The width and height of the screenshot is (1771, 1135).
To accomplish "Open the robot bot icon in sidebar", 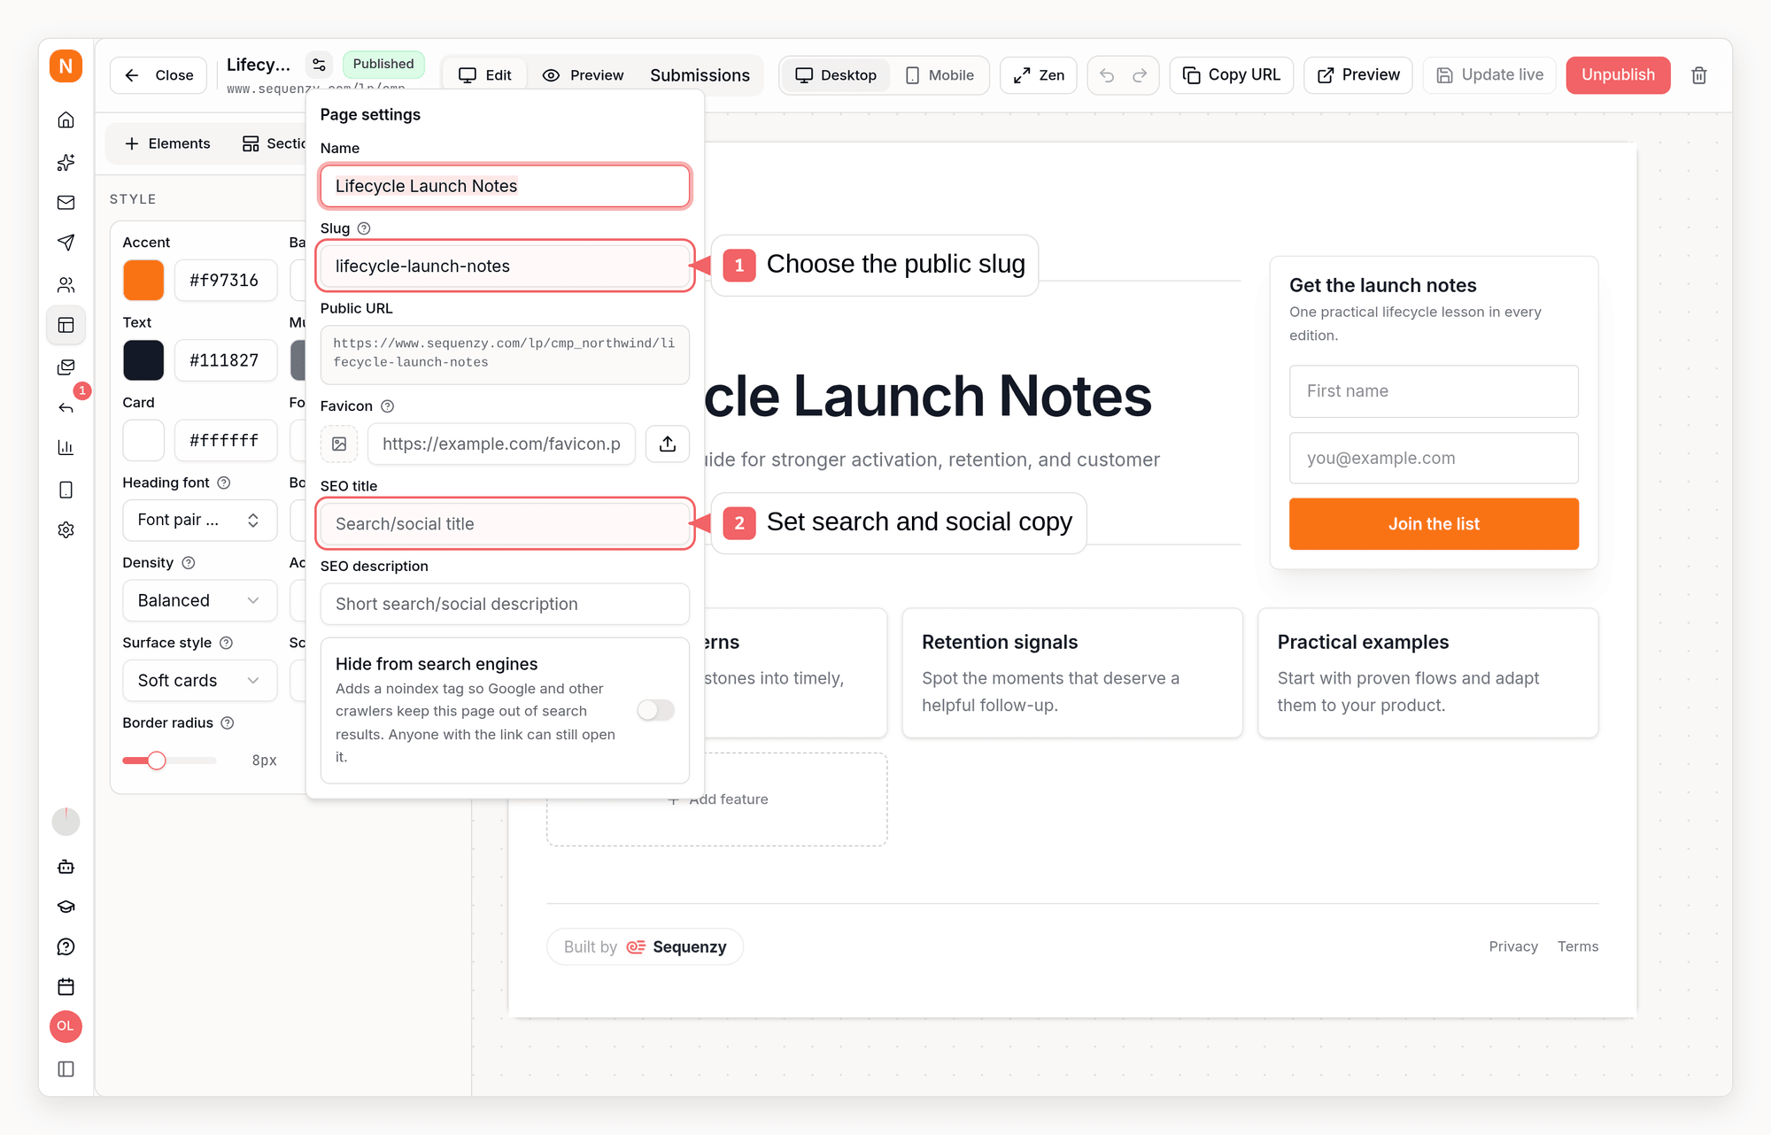I will coord(66,867).
